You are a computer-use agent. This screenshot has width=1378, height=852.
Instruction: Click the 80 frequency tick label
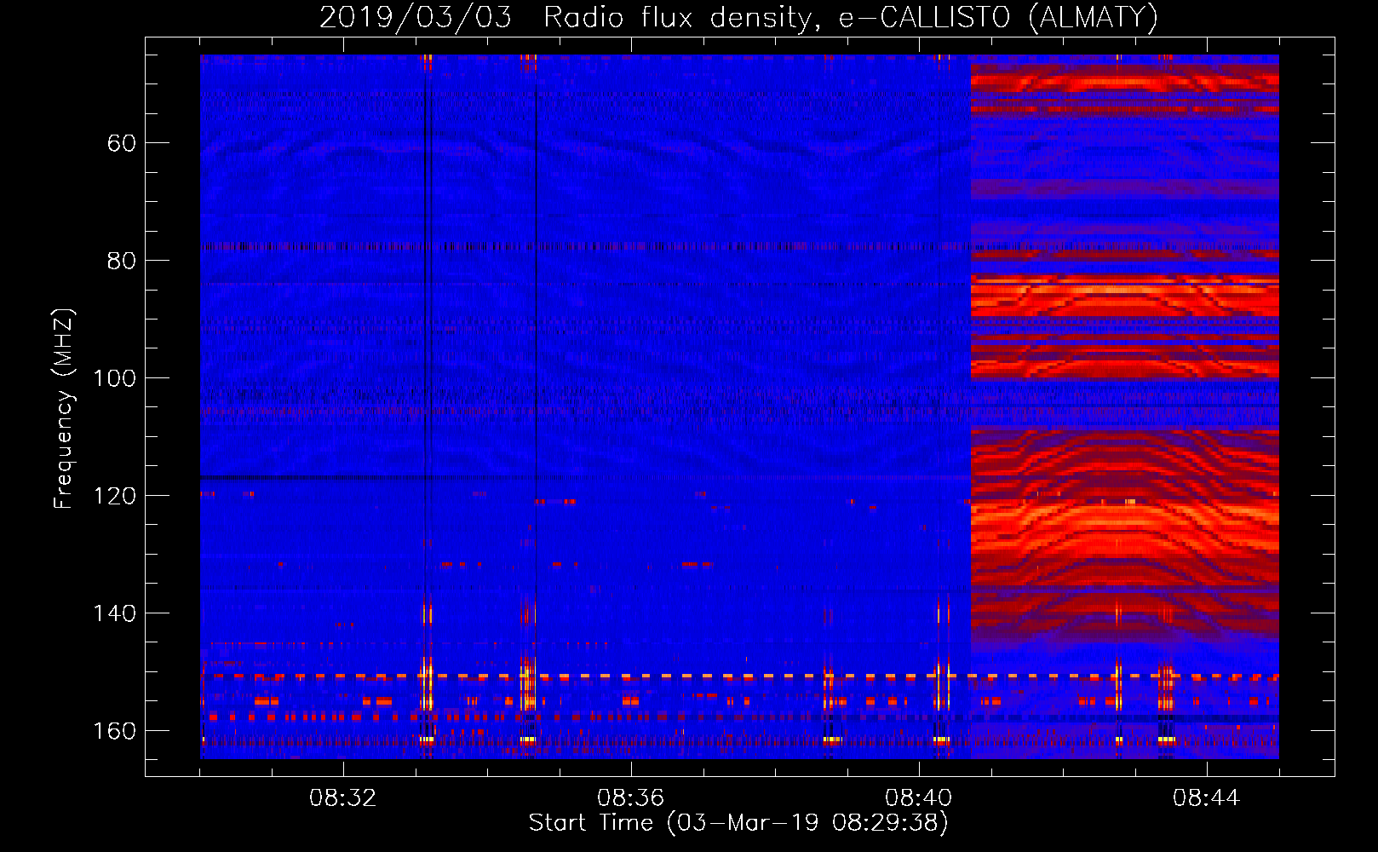(122, 261)
